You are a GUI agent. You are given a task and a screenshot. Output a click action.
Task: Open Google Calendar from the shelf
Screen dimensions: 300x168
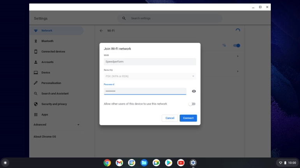[132, 163]
